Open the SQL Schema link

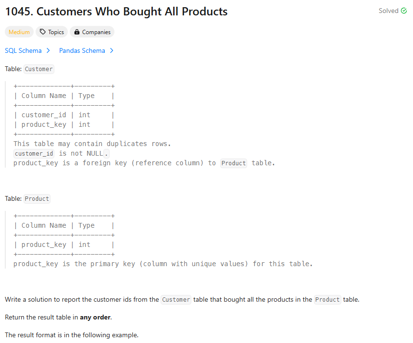pyautogui.click(x=23, y=50)
